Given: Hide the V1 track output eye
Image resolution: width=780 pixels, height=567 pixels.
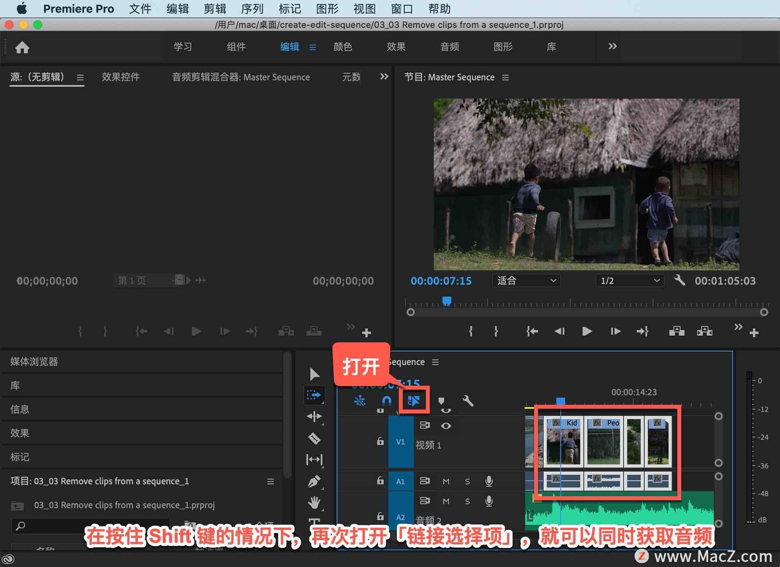Looking at the screenshot, I should [x=446, y=426].
